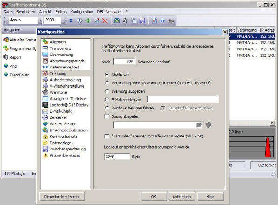Click the document with red X icon
278x205 pixels.
click(x=154, y=20)
